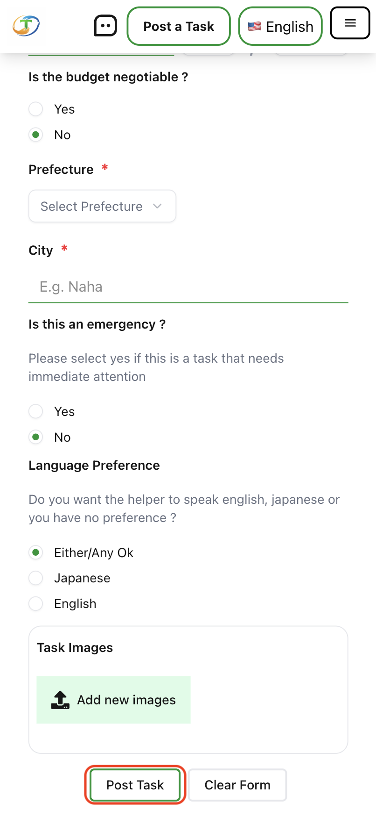Select No for budget negotiable
Image resolution: width=376 pixels, height=817 pixels.
[36, 135]
